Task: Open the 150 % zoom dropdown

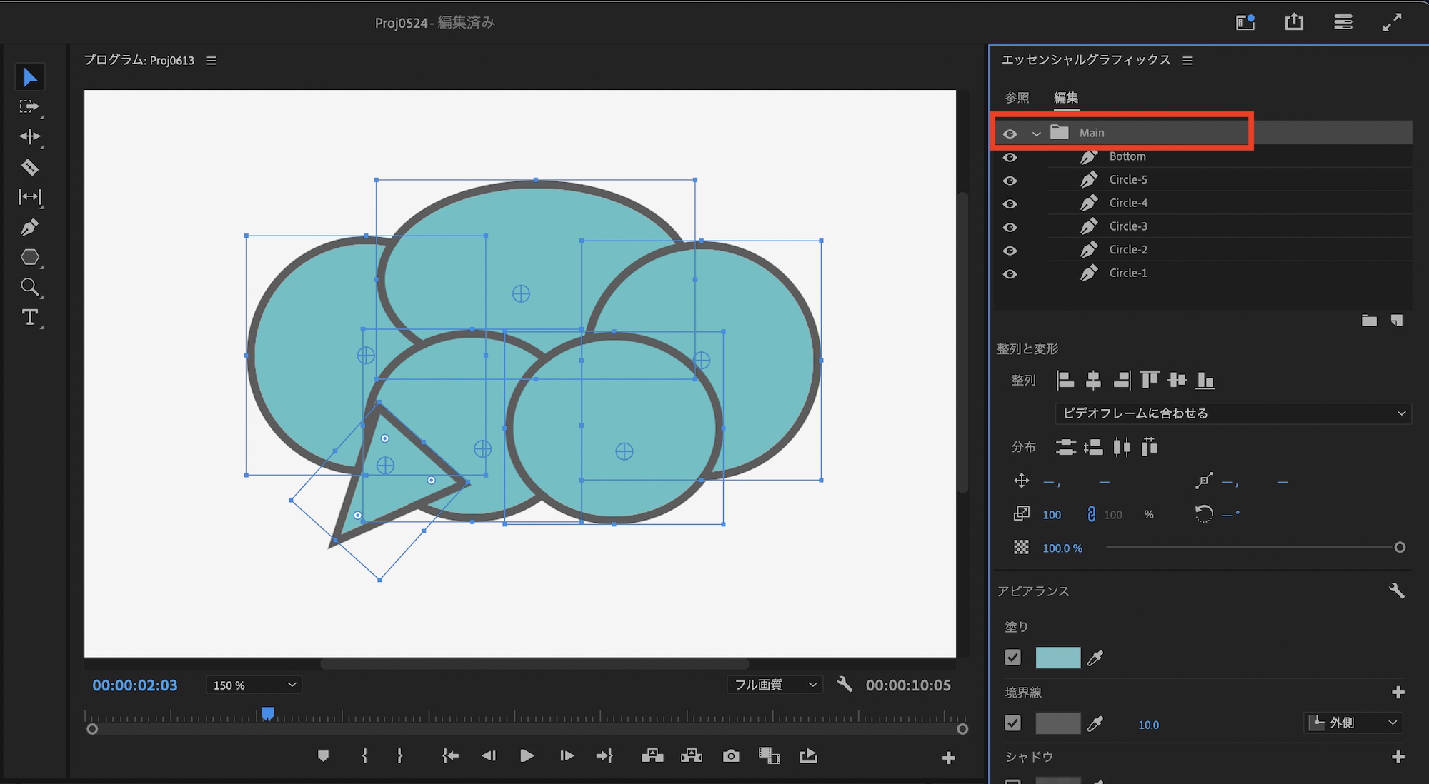Action: pyautogui.click(x=254, y=685)
